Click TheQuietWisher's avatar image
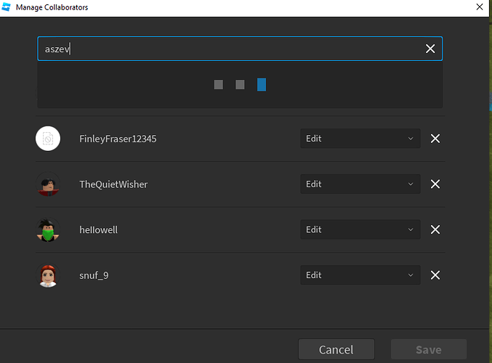This screenshot has height=363, width=492. click(x=48, y=184)
